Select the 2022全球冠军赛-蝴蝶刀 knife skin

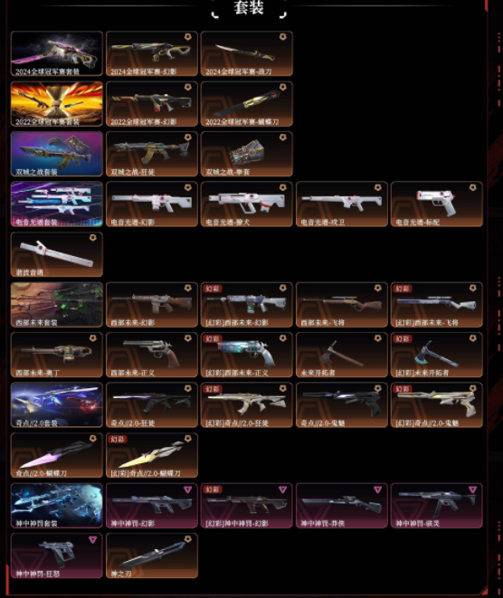(247, 104)
